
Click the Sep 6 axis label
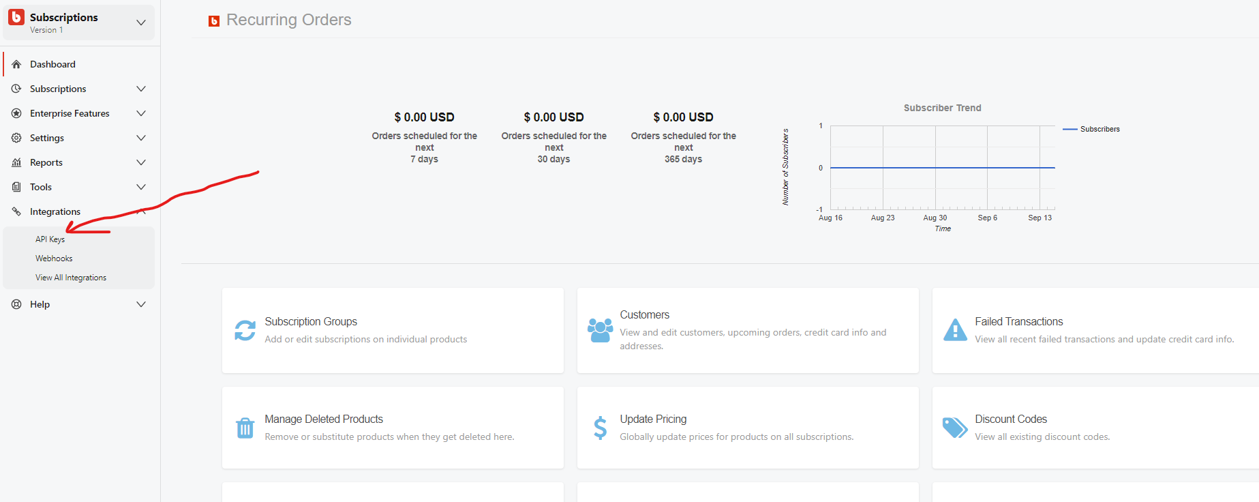pos(988,218)
